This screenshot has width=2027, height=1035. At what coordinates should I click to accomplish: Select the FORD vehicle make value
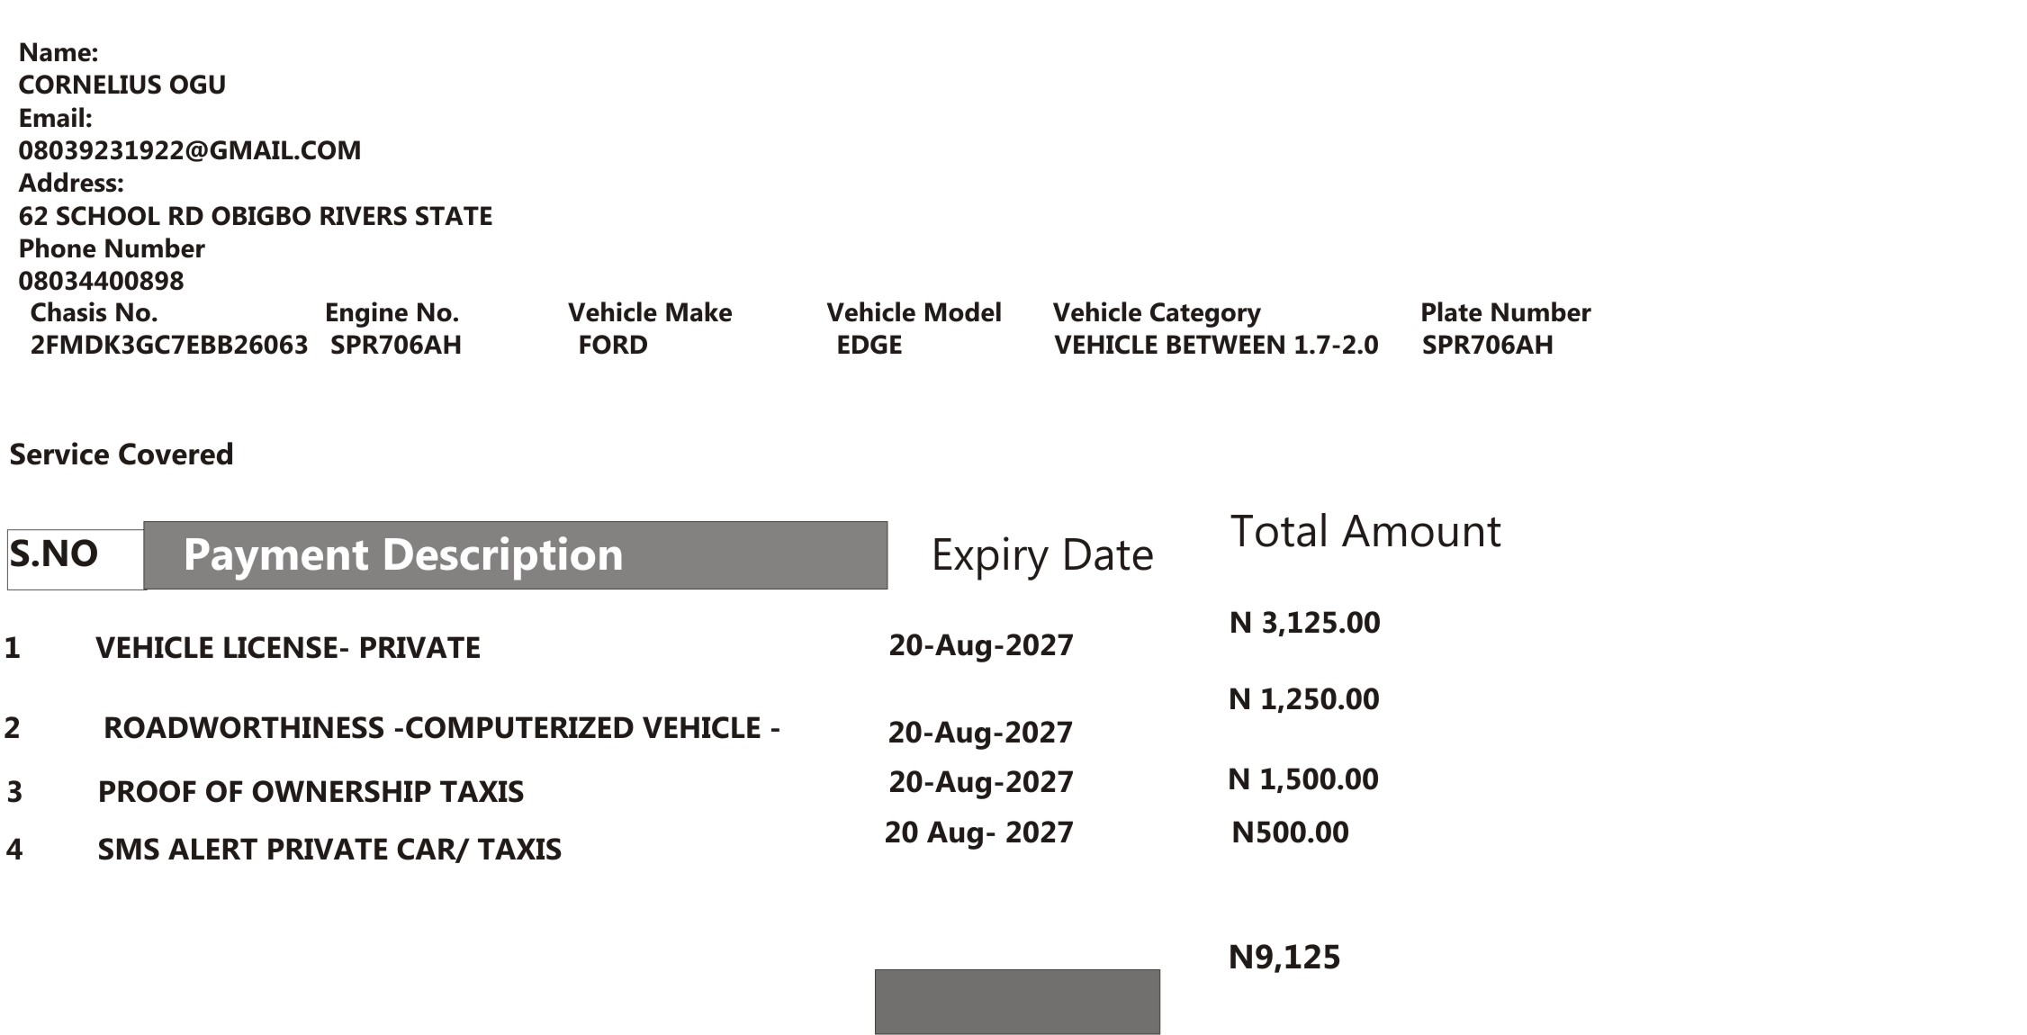click(x=613, y=345)
